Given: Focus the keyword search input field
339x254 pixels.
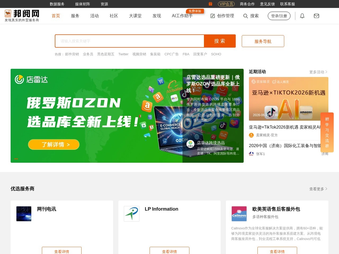Looking at the screenshot, I should coord(130,41).
